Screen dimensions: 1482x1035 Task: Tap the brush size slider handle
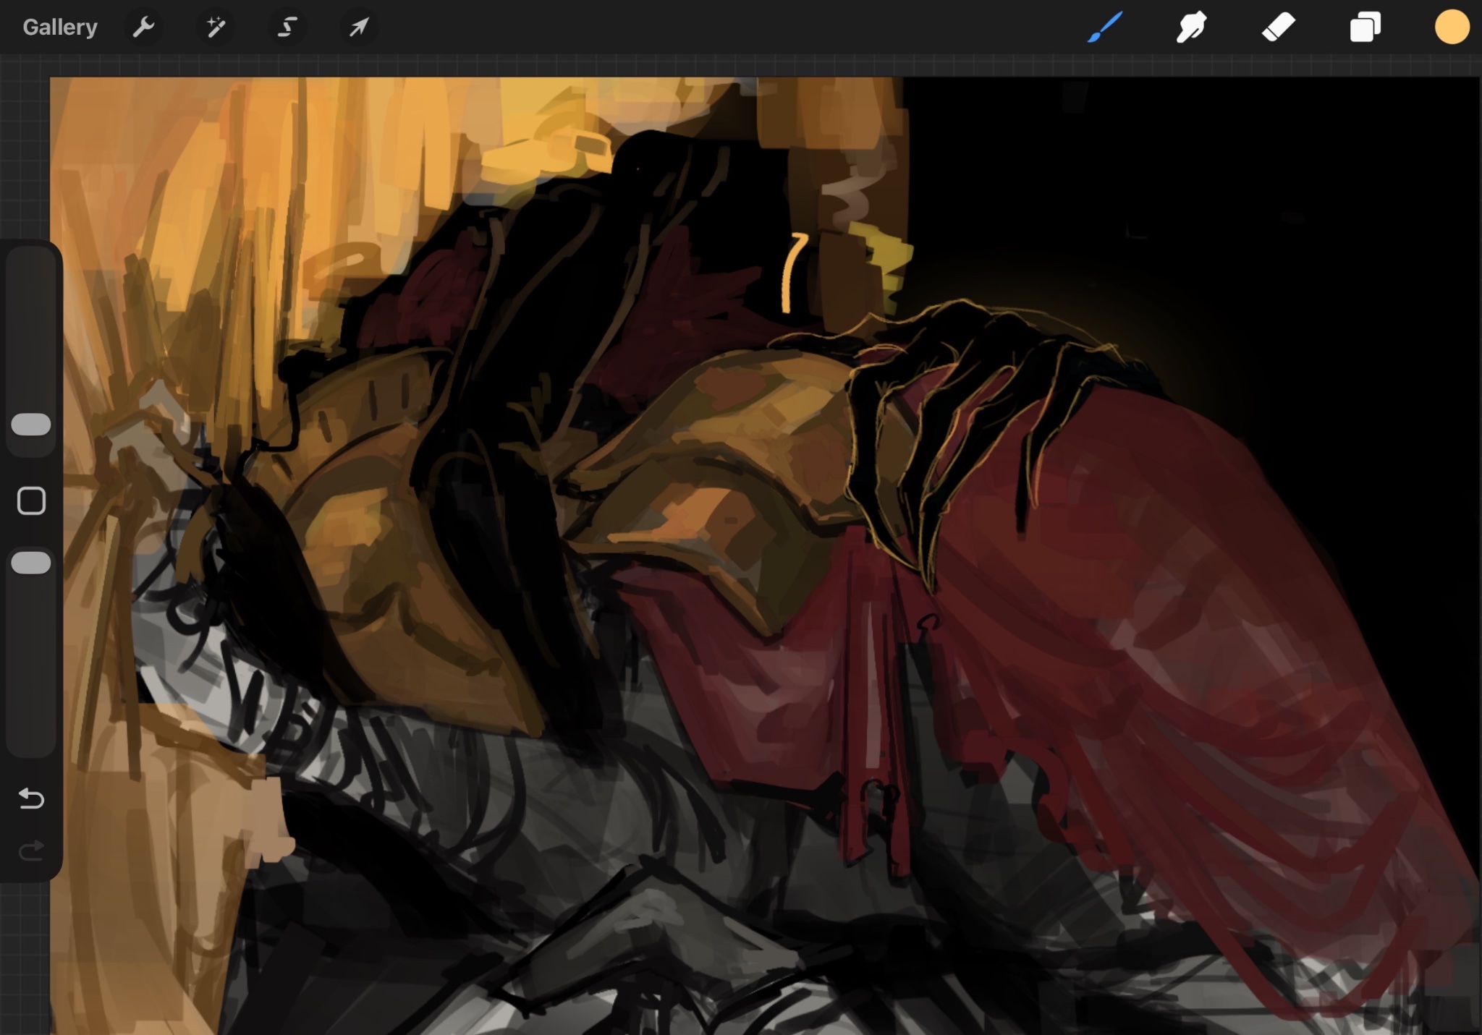click(31, 425)
